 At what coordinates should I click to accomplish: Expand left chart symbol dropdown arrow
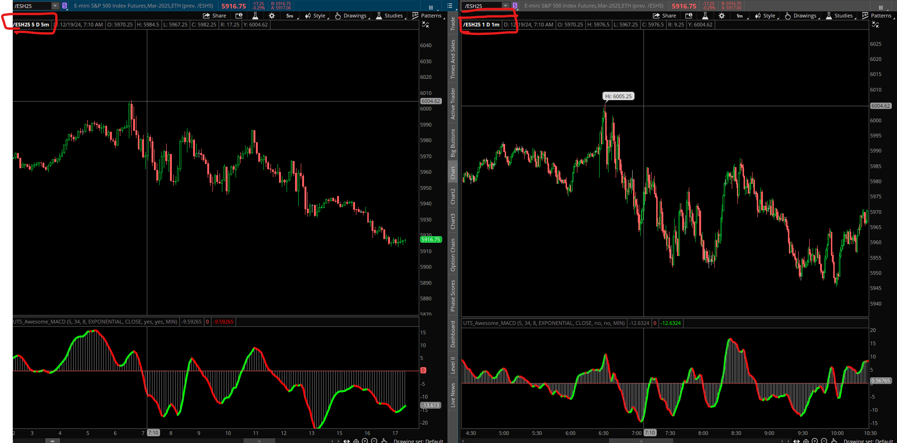pyautogui.click(x=55, y=6)
